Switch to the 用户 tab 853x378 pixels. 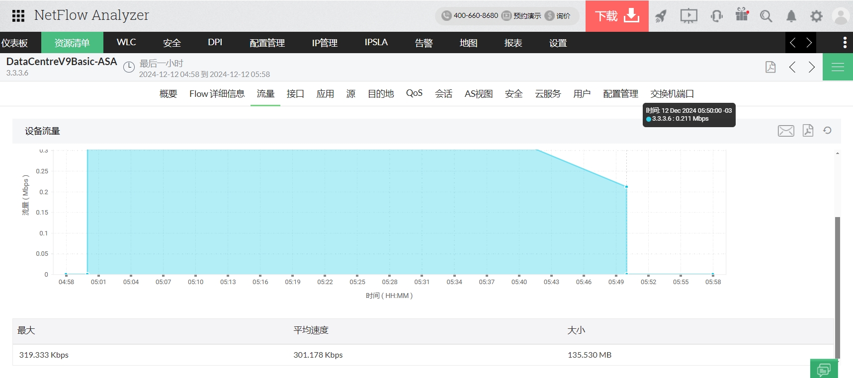582,93
